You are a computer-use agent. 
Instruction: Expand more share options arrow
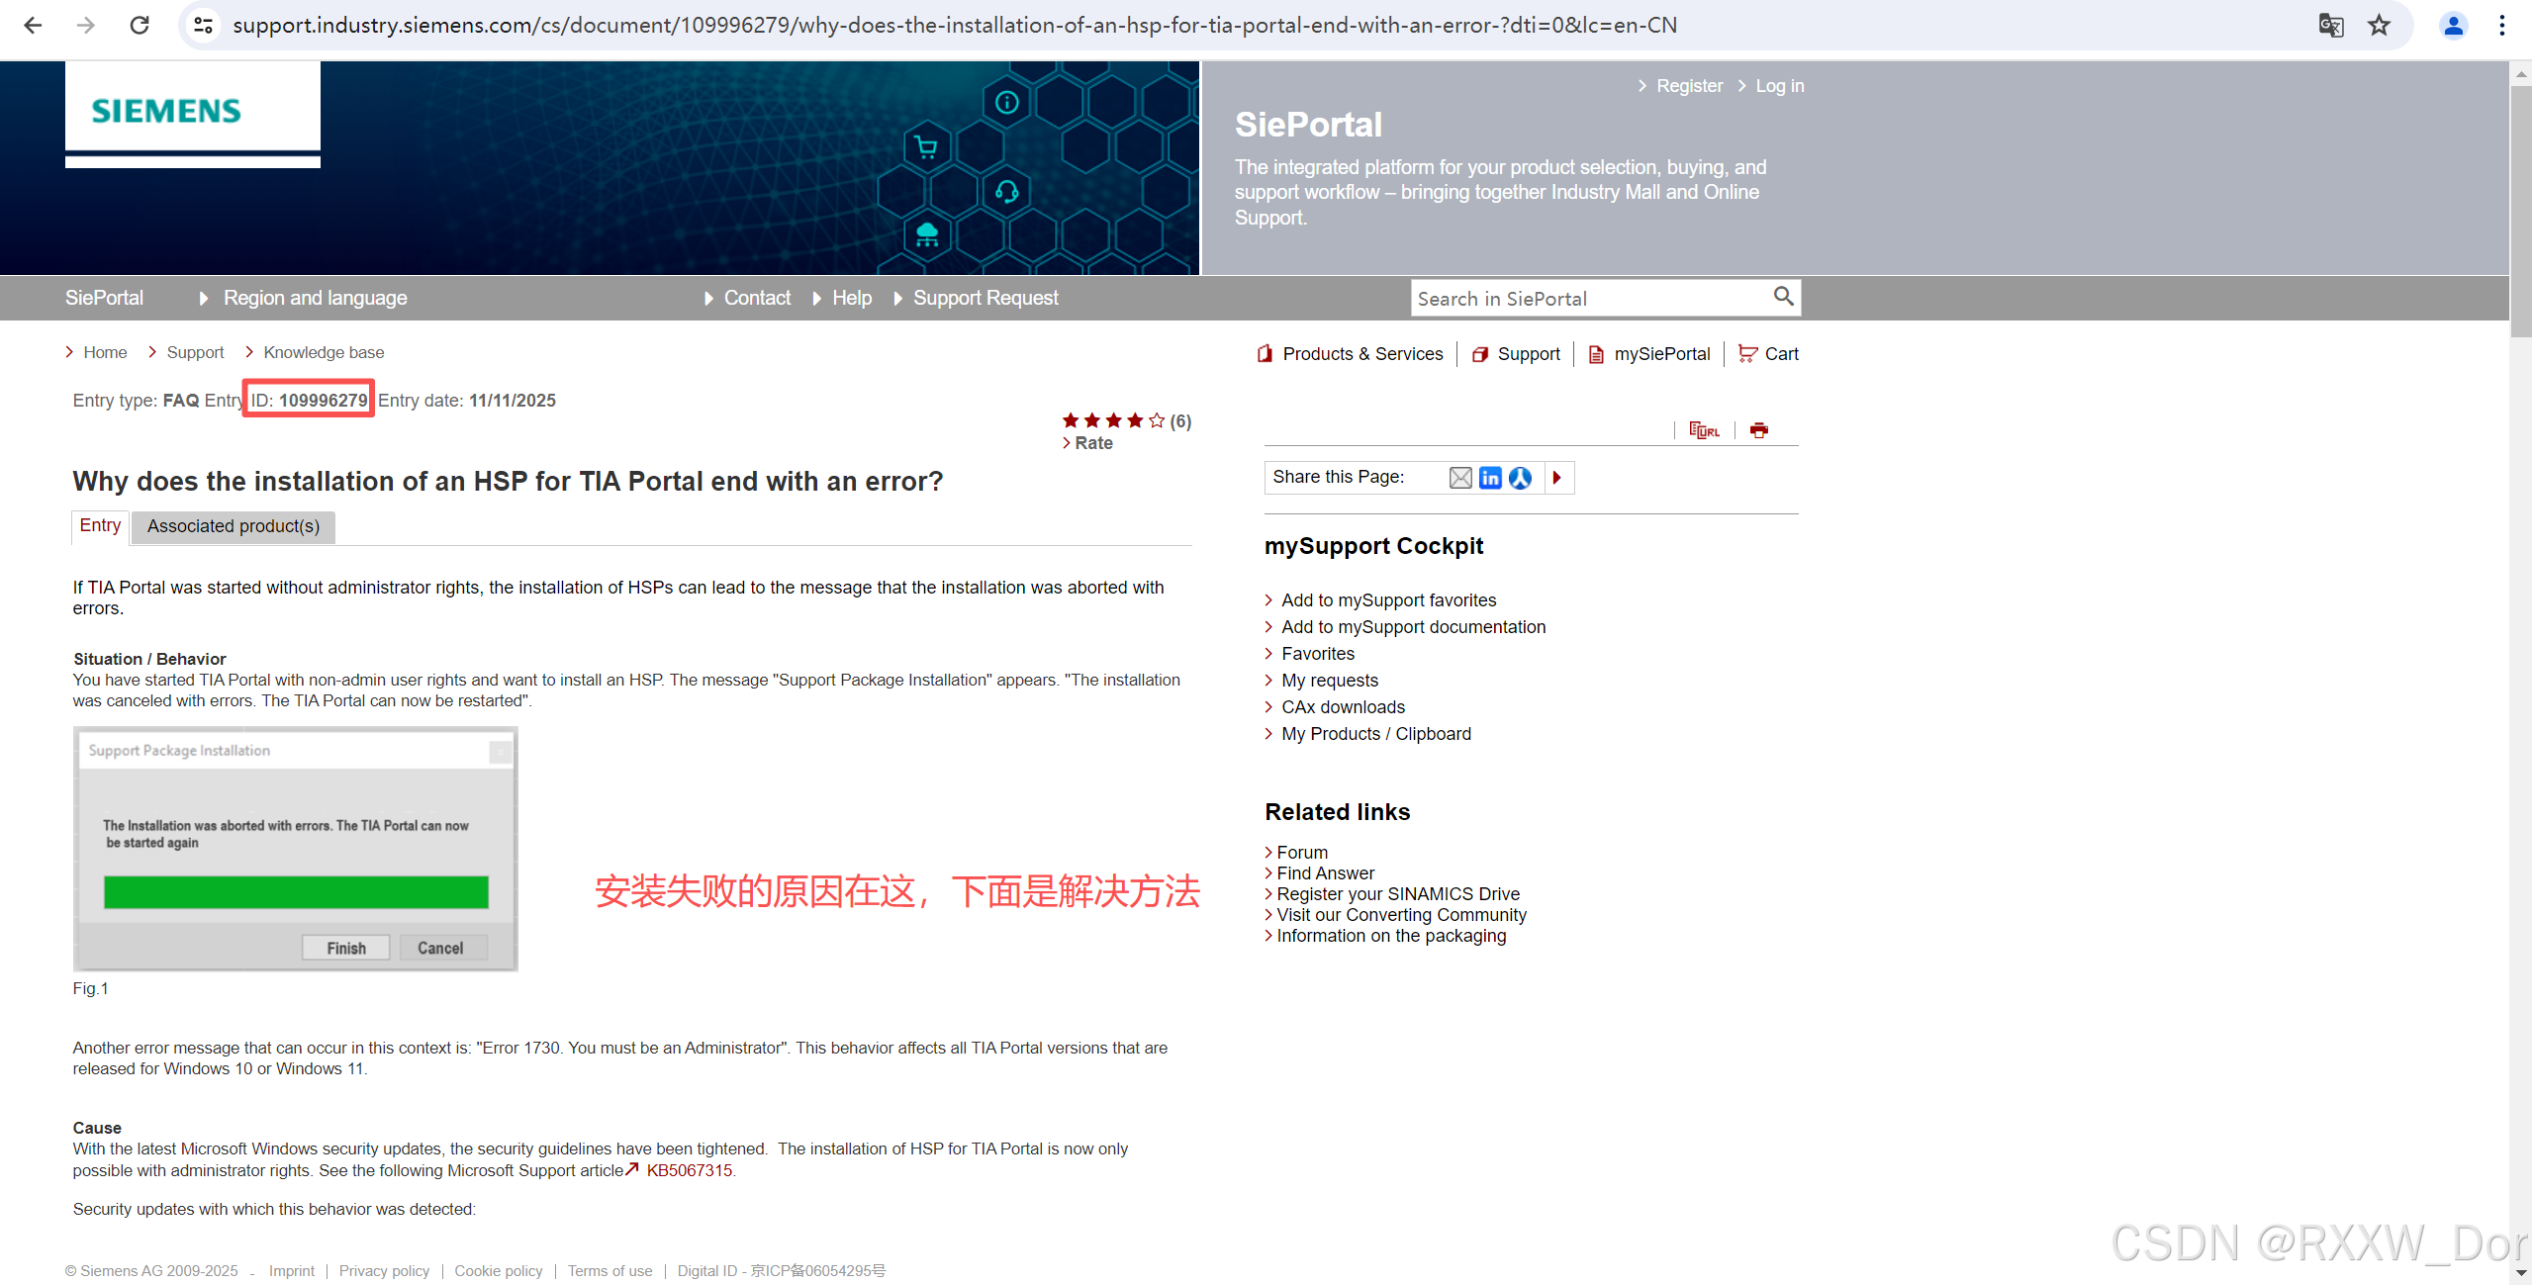(1556, 478)
